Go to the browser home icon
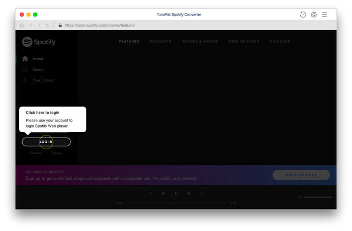The width and height of the screenshot is (352, 231). (x=22, y=25)
